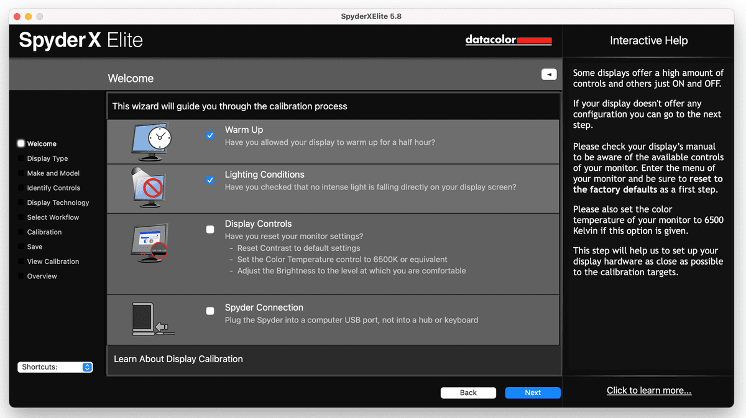Image resolution: width=746 pixels, height=418 pixels.
Task: Click the Display Controls monitor icon
Action: [x=150, y=242]
